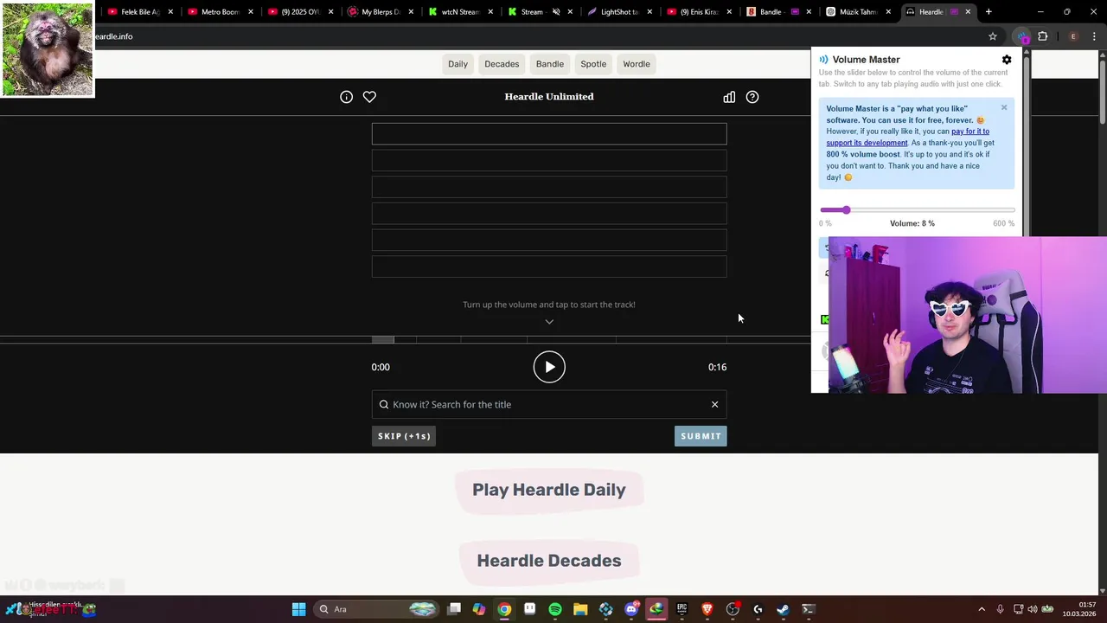Clear the title search with the X icon
The image size is (1107, 623).
[x=714, y=404]
